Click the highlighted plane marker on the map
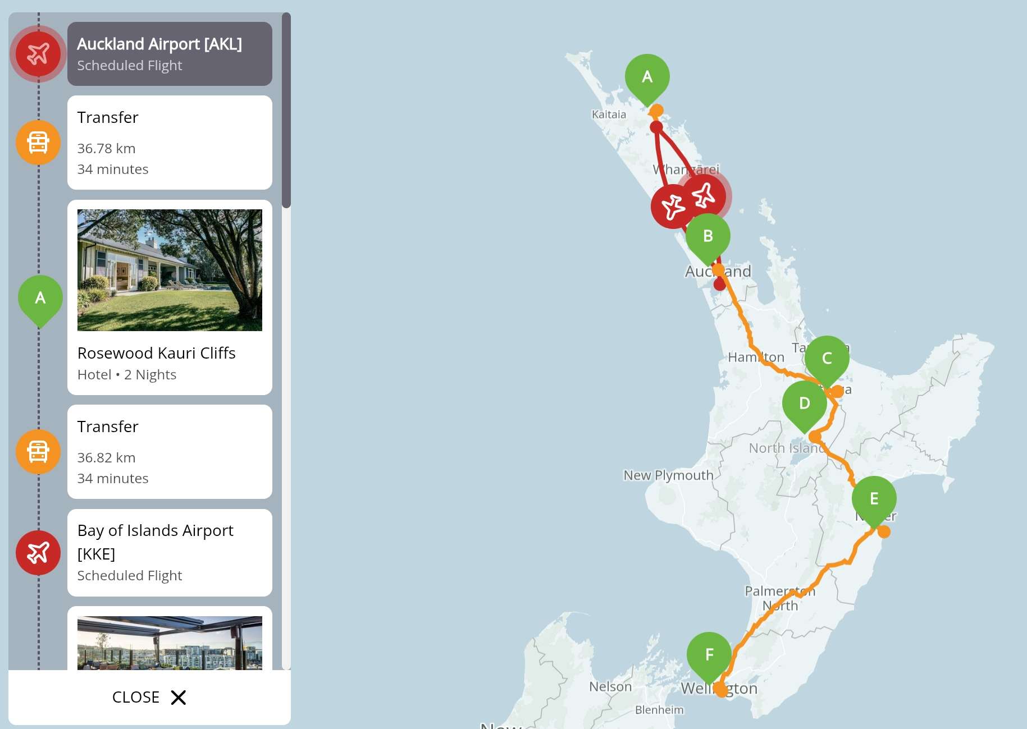Screen dimensions: 1027x729 tap(704, 196)
